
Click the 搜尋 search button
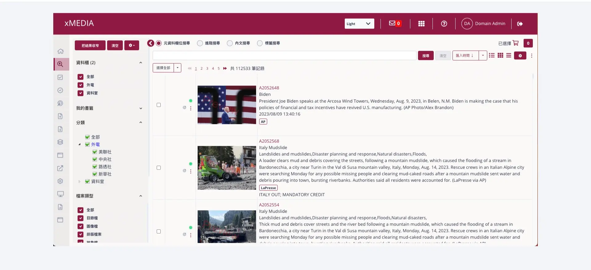pos(426,56)
